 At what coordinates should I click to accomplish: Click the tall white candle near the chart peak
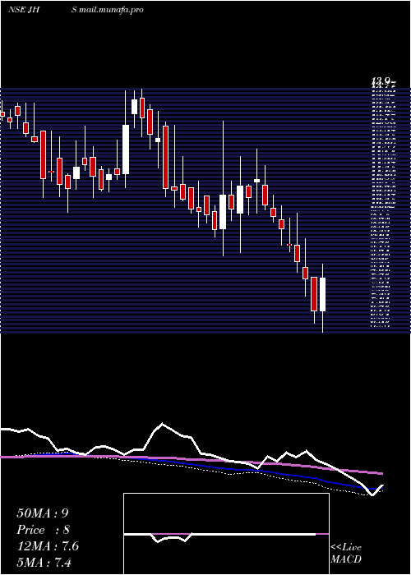(126, 149)
